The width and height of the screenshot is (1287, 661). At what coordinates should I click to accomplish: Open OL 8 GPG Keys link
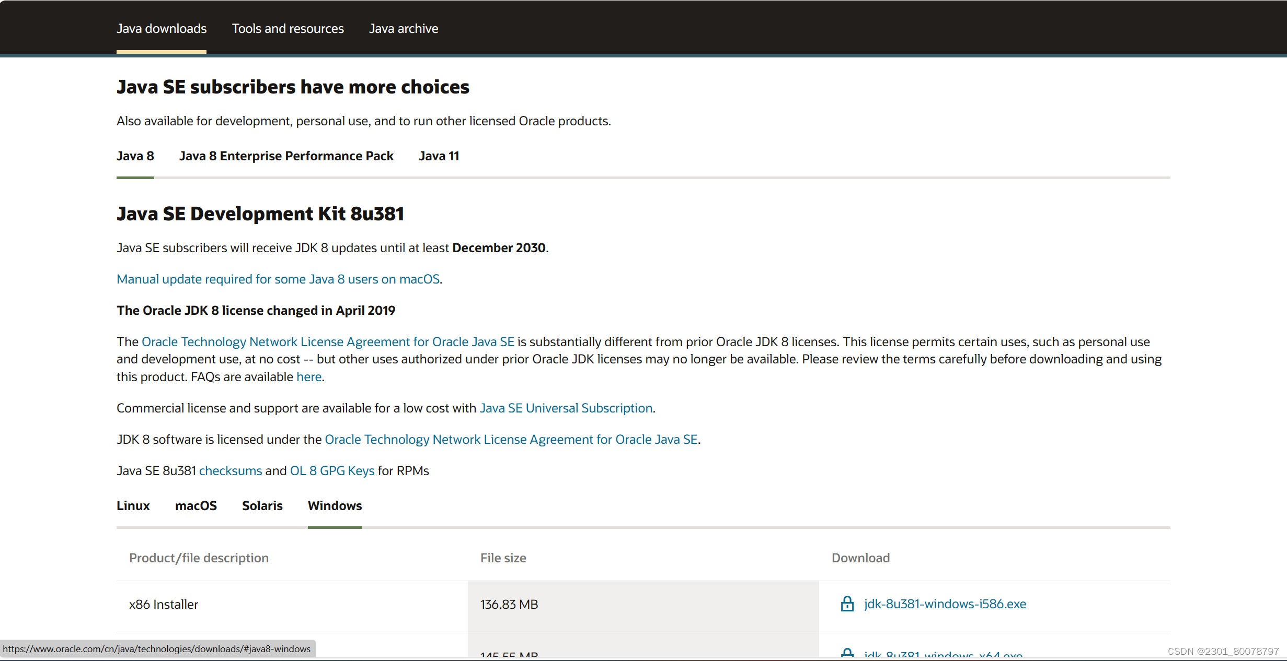pos(332,471)
